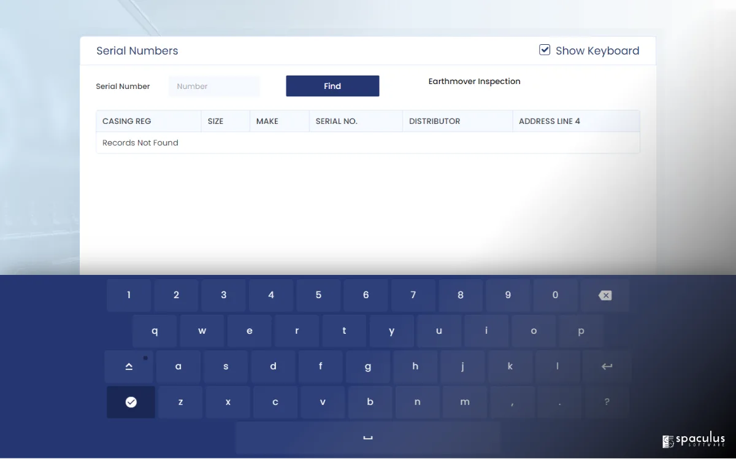Click the Earthmover Inspection link

pyautogui.click(x=474, y=81)
